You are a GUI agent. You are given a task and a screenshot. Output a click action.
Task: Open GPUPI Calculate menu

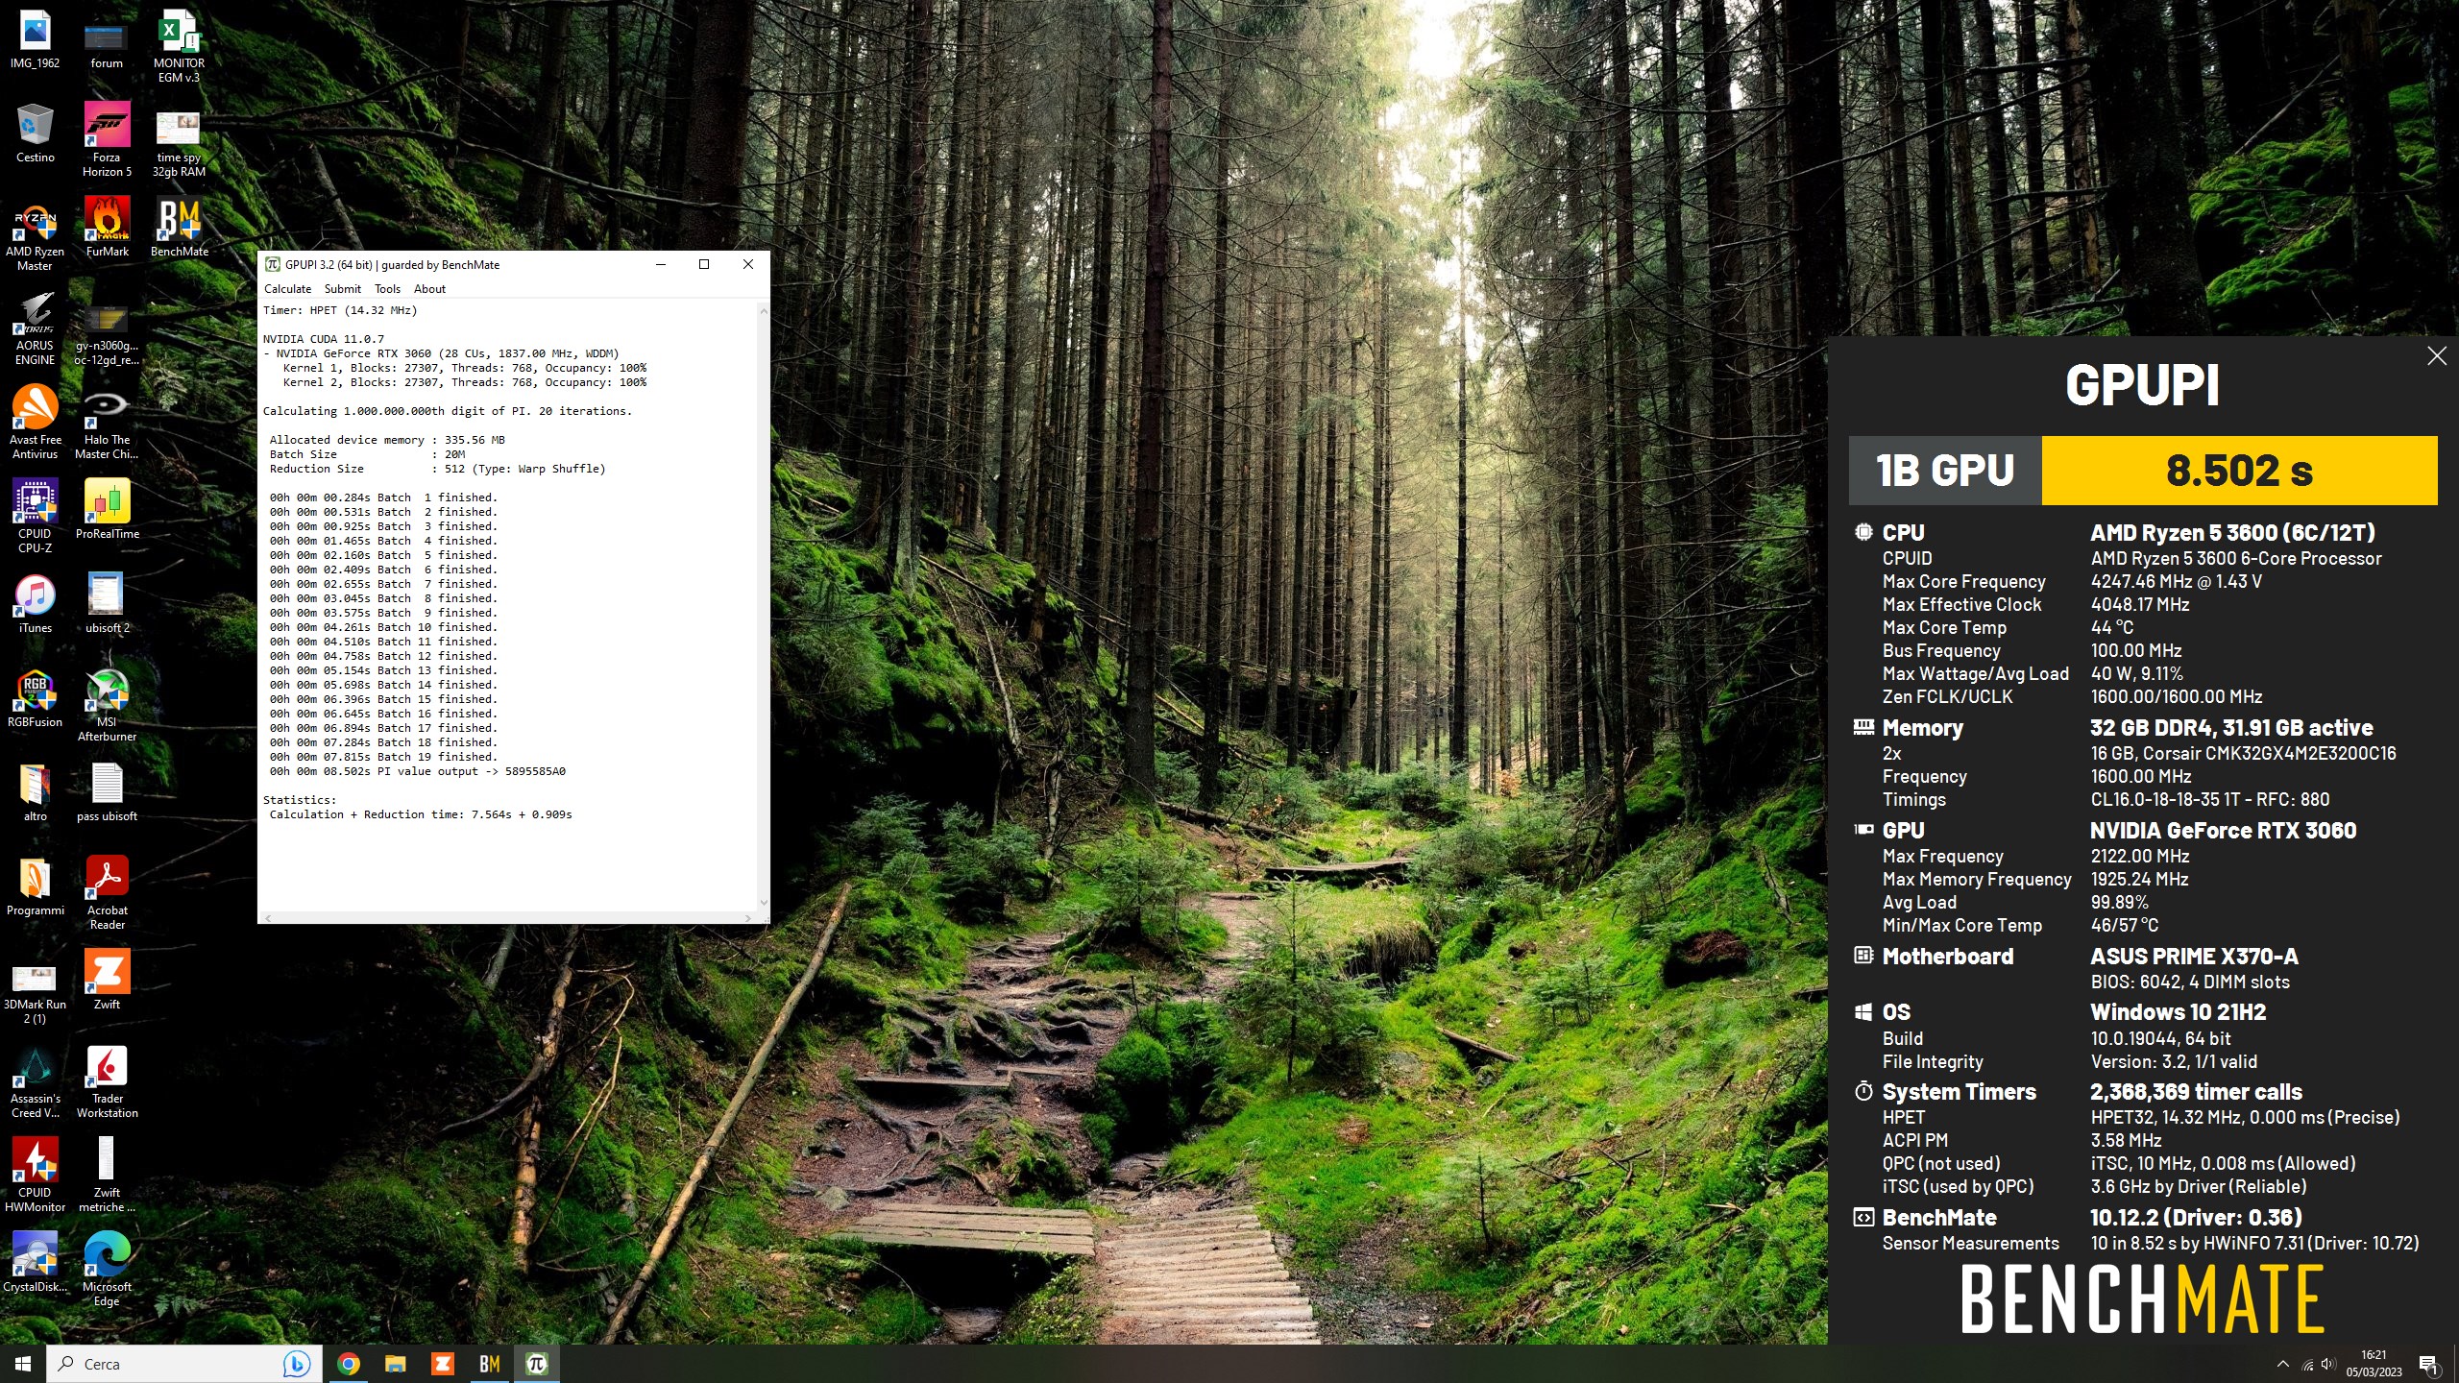point(287,289)
